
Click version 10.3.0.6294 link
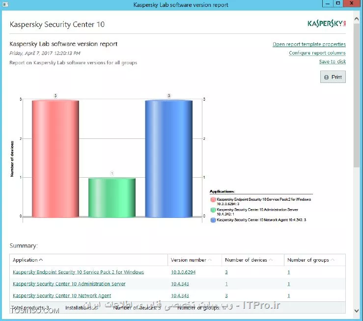click(x=183, y=272)
